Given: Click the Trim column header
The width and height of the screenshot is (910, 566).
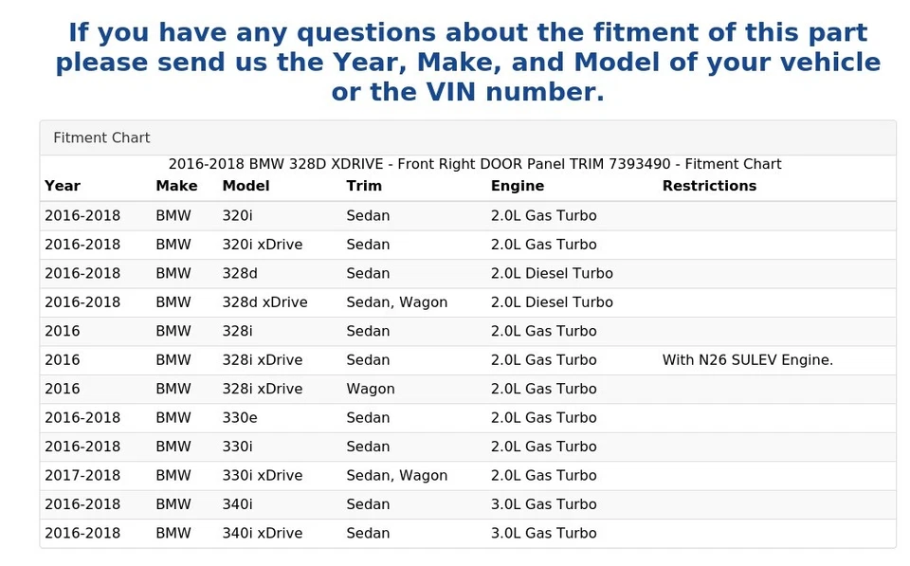Looking at the screenshot, I should coord(364,186).
